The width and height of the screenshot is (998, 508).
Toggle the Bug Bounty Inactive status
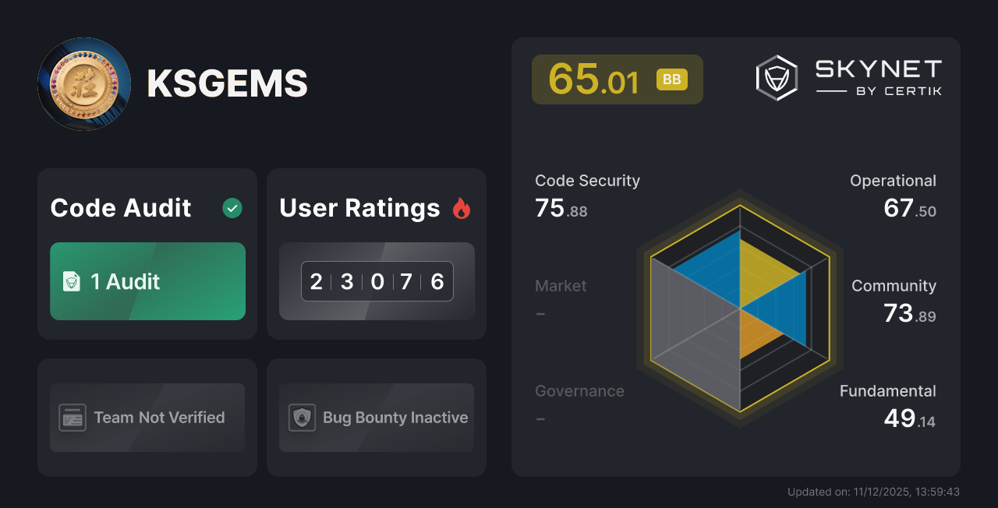(377, 418)
